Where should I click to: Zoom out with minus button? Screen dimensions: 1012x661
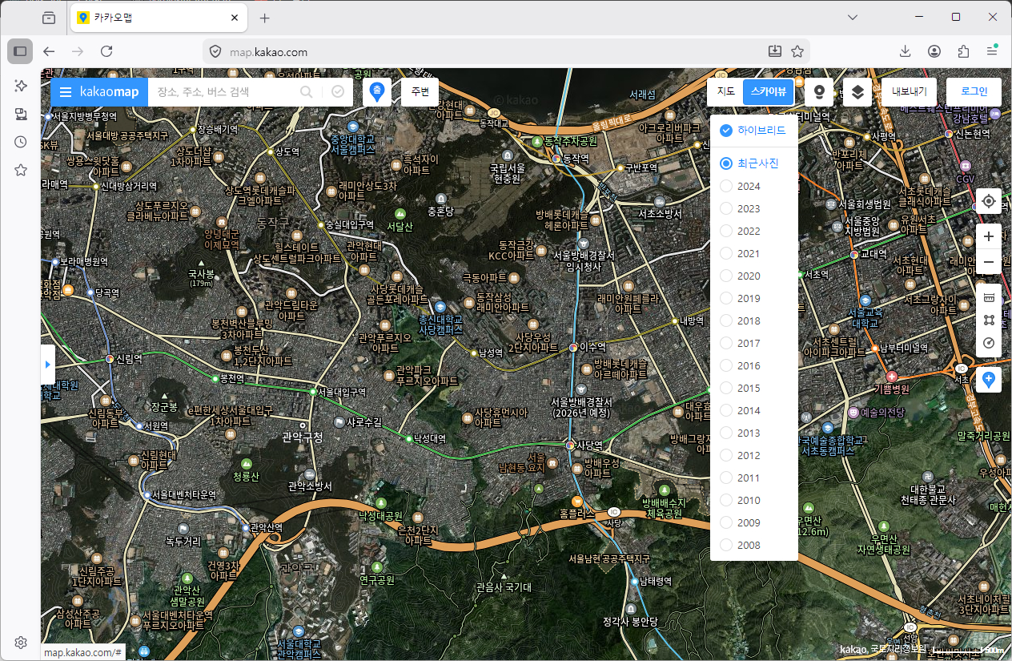(989, 262)
